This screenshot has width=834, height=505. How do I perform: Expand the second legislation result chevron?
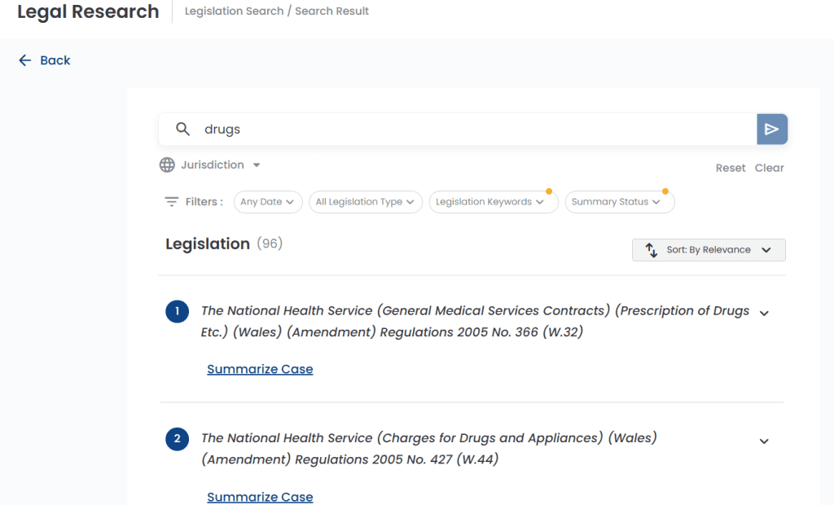764,441
